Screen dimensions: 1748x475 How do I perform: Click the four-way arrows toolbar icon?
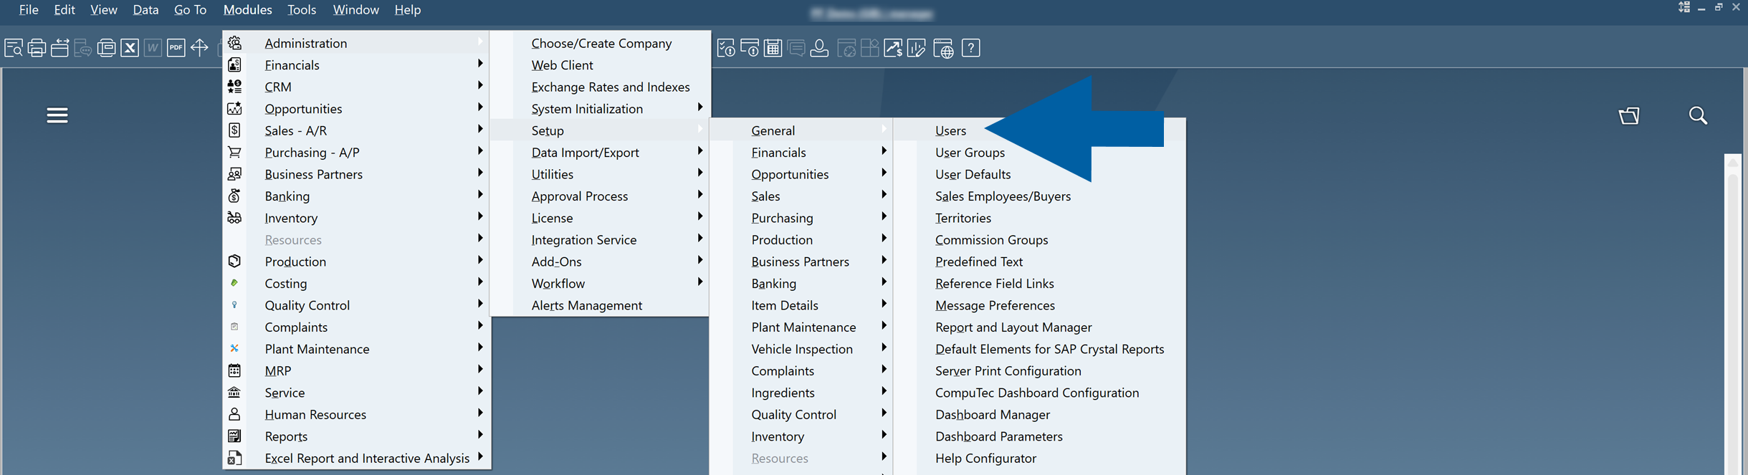tap(199, 48)
